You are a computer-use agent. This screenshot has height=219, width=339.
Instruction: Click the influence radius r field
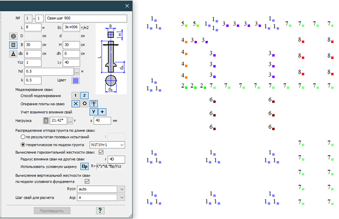pyautogui.click(x=116, y=159)
